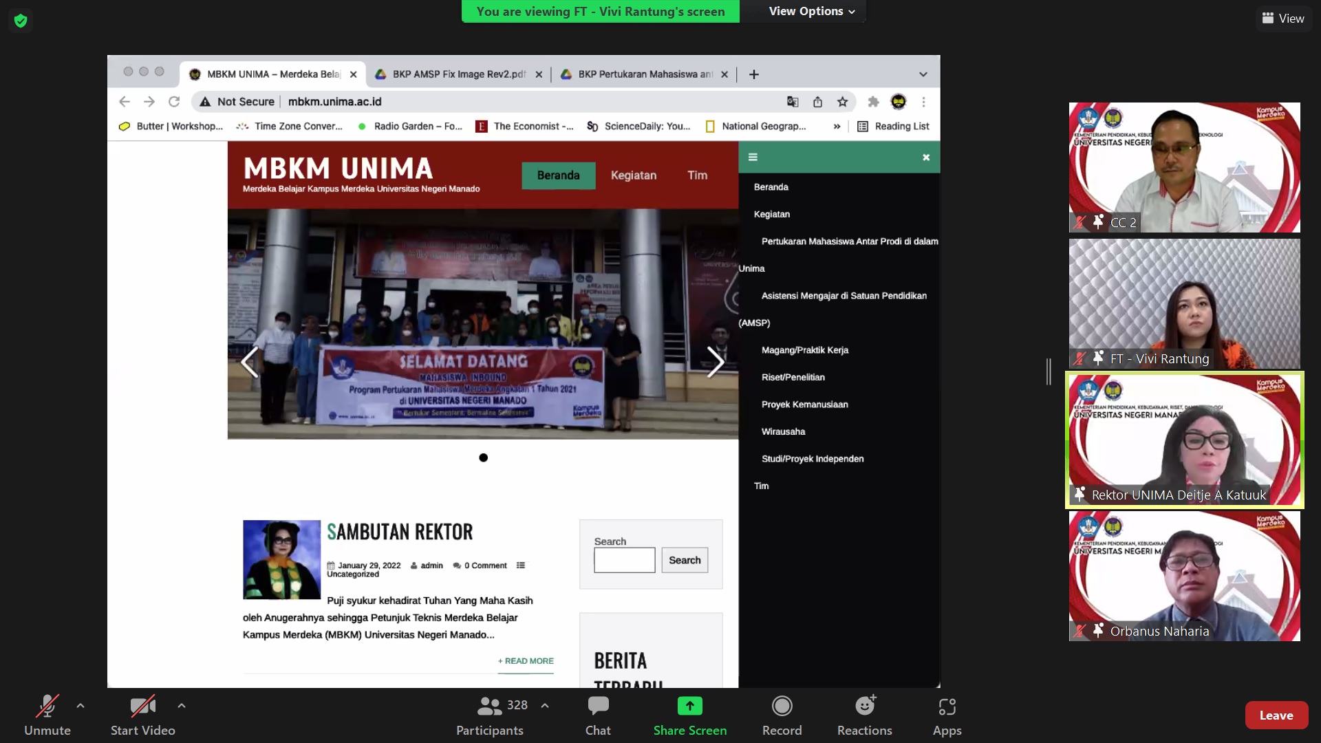The height and width of the screenshot is (743, 1321).
Task: Click the green Share Screen button
Action: point(690,716)
